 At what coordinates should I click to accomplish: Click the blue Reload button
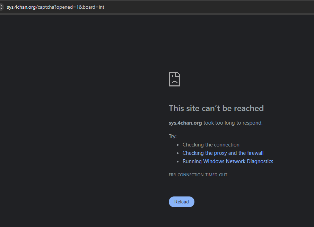click(181, 202)
